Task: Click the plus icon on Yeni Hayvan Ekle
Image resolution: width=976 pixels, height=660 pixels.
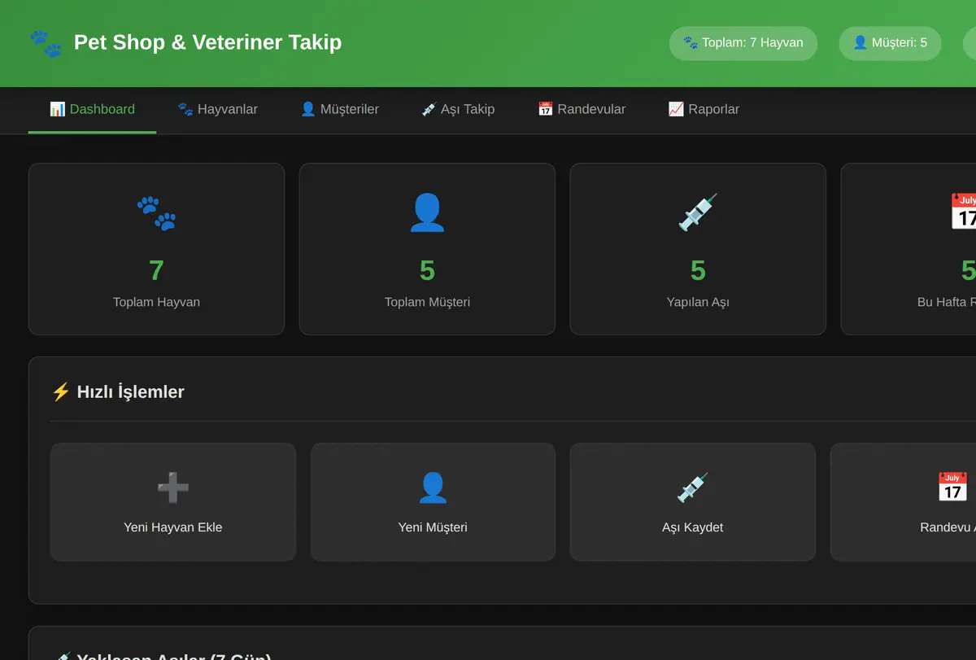Action: (173, 487)
